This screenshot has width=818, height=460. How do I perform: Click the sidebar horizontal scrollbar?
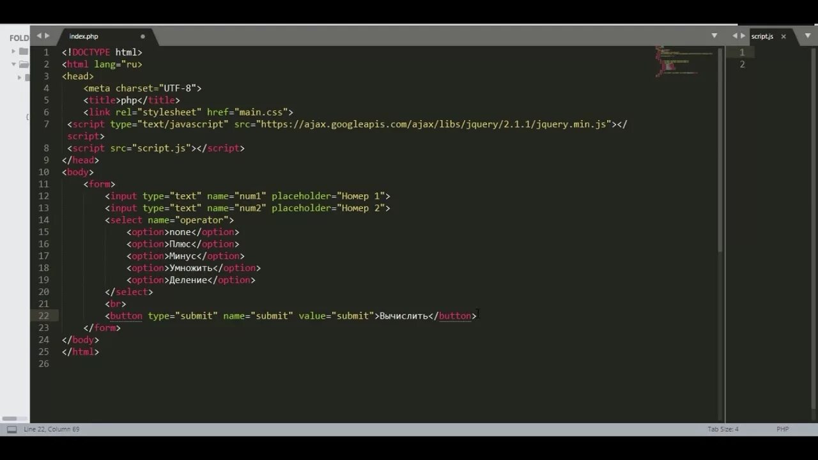(10, 418)
